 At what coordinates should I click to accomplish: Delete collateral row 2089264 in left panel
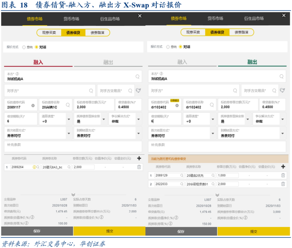pos(139,167)
